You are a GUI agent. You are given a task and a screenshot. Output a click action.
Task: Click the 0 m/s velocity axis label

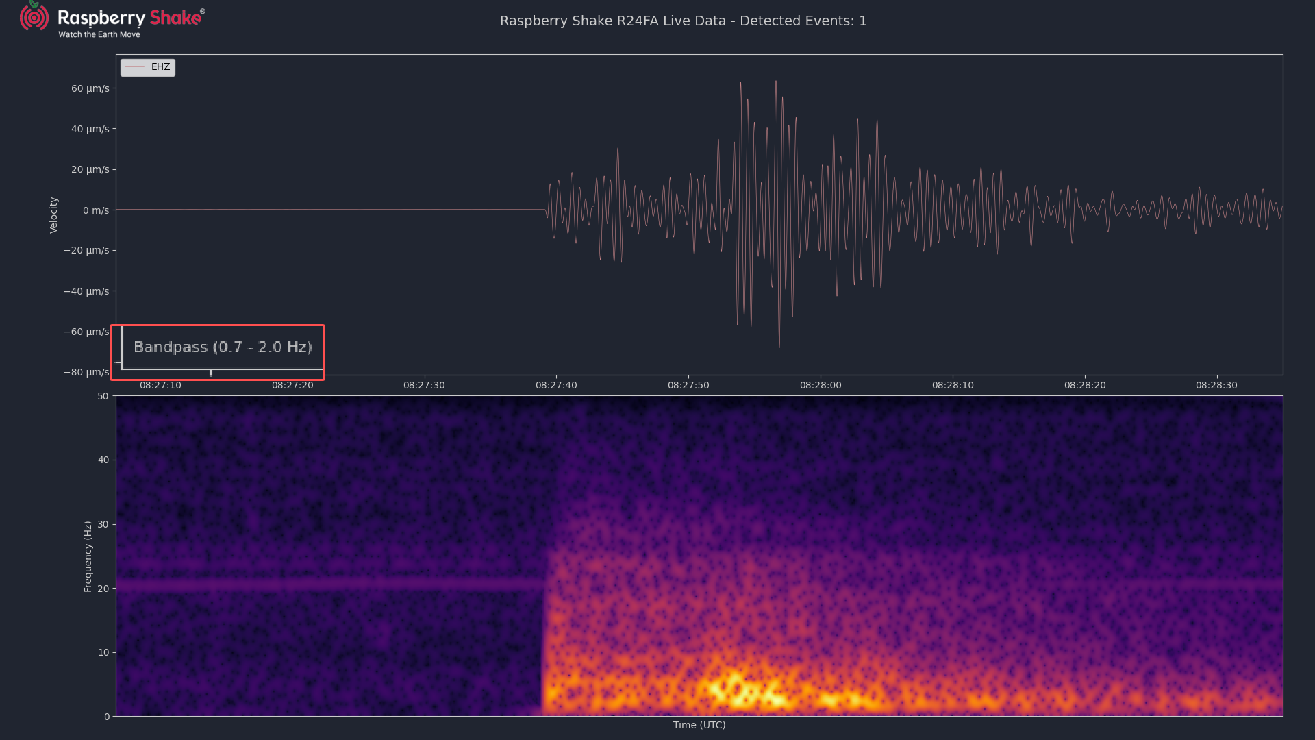pos(96,210)
